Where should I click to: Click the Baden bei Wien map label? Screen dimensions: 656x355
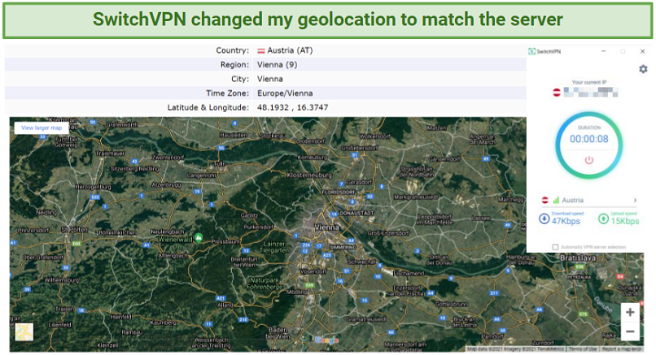coord(278,333)
